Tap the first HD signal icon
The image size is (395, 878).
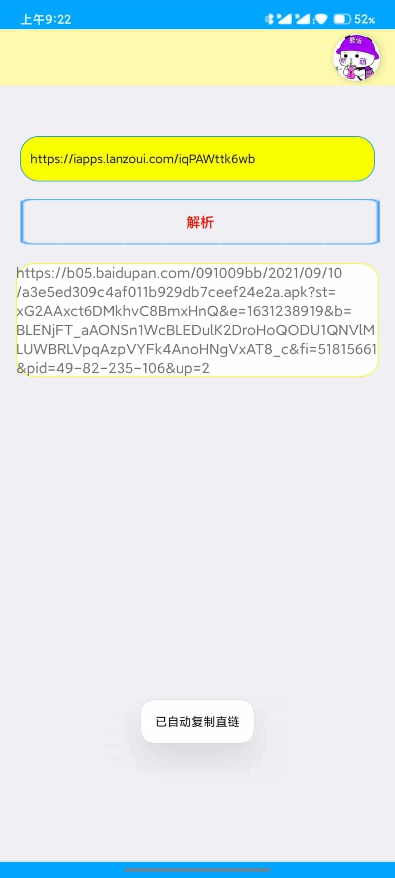pos(284,19)
